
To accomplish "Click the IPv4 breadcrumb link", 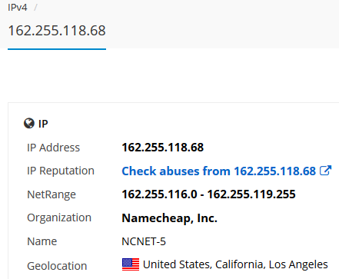I will [x=18, y=7].
